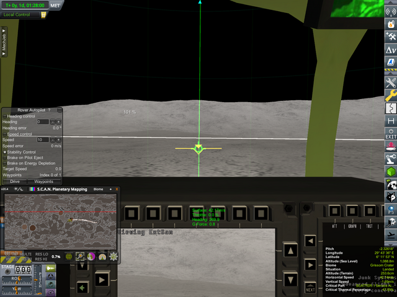
Task: Click the Pitch indicator slider
Action: [38, 279]
